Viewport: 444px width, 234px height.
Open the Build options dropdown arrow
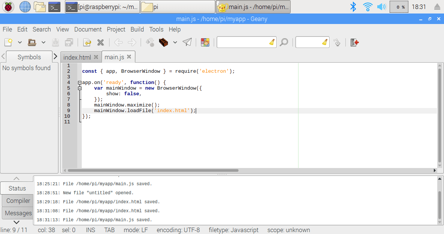(x=175, y=42)
